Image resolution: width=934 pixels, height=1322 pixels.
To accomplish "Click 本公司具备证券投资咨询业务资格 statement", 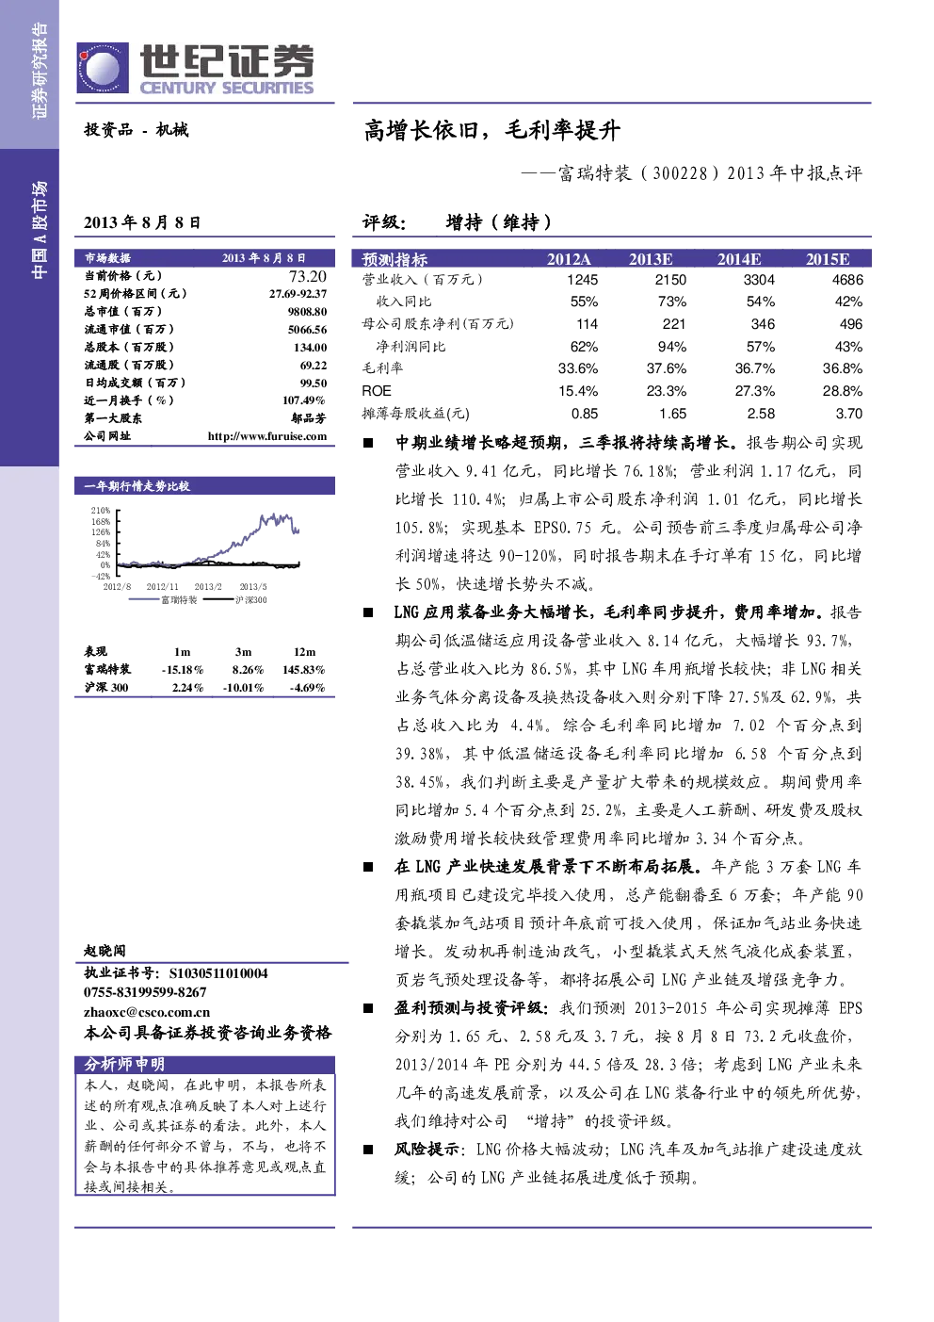I will 208,1033.
